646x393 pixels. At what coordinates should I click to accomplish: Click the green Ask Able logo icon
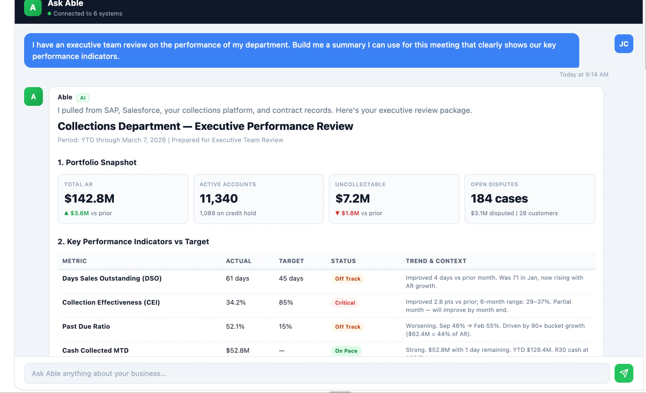[33, 7]
